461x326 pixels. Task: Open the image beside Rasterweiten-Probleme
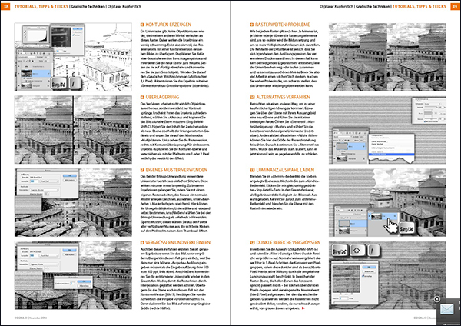point(387,57)
